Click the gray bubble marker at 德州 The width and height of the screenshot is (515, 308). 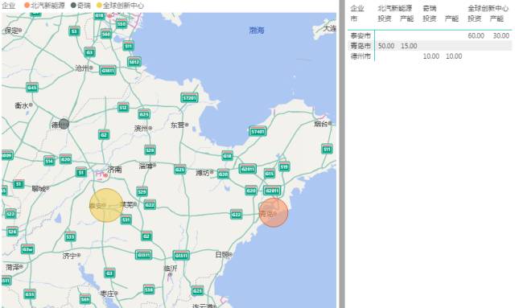pyautogui.click(x=64, y=124)
